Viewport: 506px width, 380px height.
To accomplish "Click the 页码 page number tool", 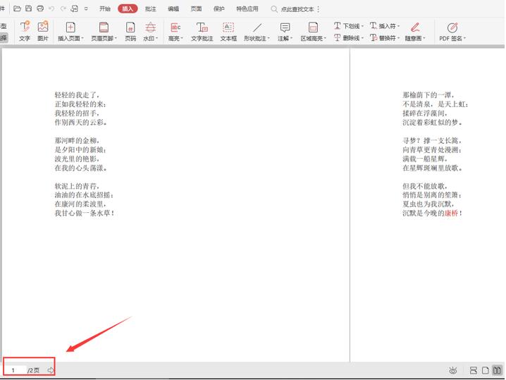I will pos(130,31).
